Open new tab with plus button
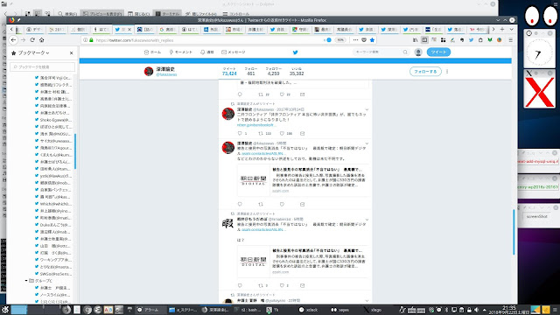Screen dimensions: 560x315 (502, 29)
